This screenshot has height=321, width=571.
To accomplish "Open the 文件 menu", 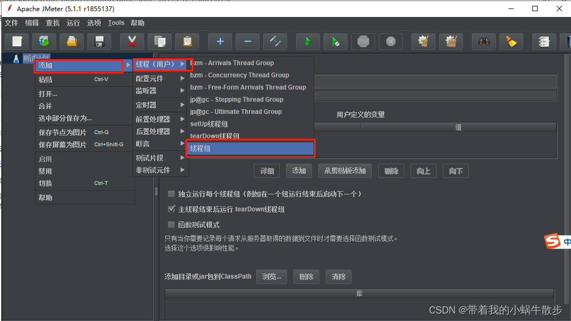I will [11, 23].
